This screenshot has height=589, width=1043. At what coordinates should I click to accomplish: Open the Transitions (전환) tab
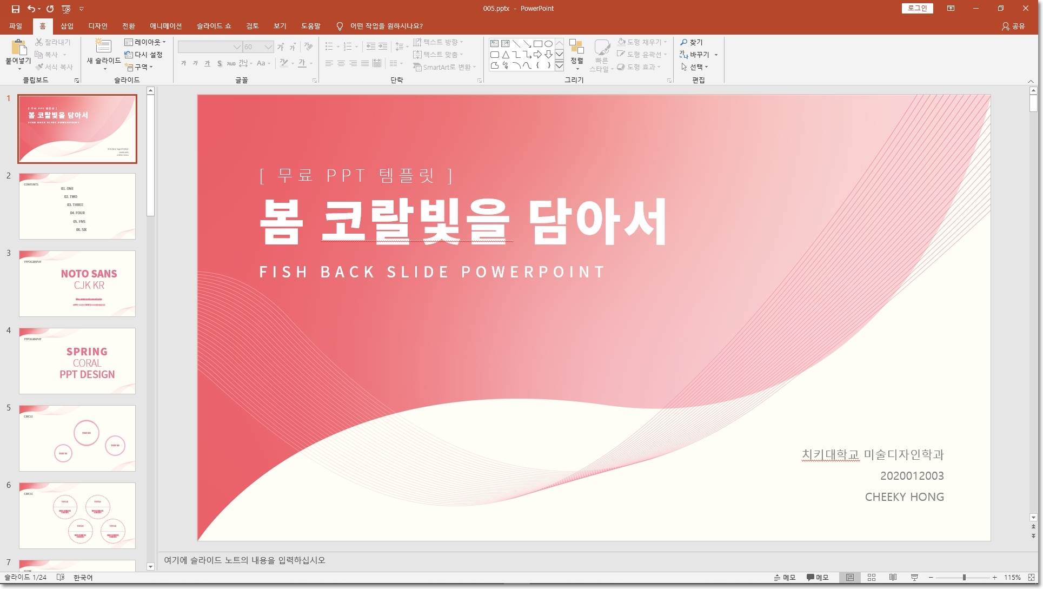pyautogui.click(x=129, y=26)
